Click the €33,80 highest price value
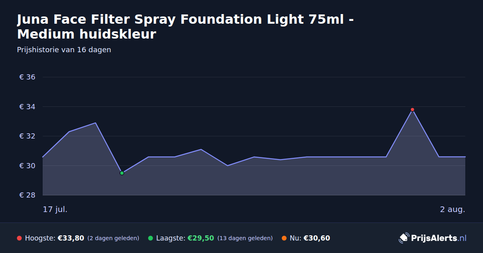 71,238
